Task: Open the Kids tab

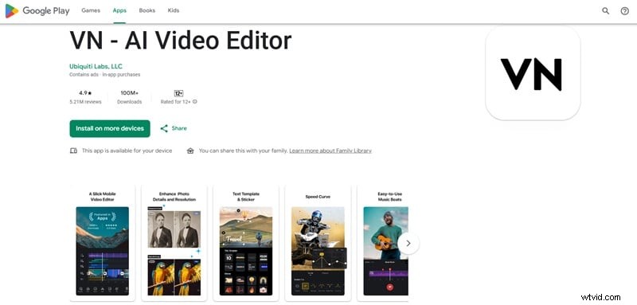Action: coord(174,10)
